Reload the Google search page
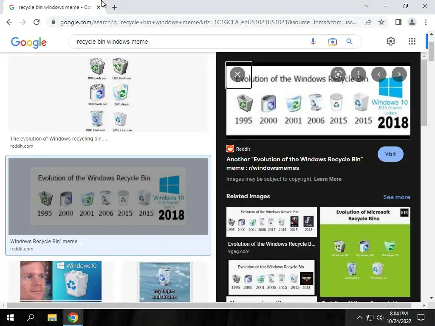Viewport: 435px width, 326px height. click(x=37, y=22)
